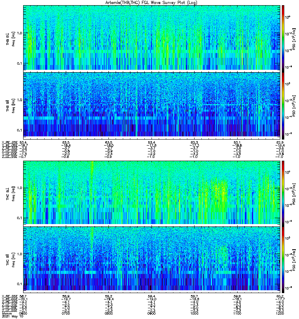Image resolution: width=299 pixels, height=319 pixels.
Task: Click the "62.9" X_RE_GSE value for THB
Action: 280,142
